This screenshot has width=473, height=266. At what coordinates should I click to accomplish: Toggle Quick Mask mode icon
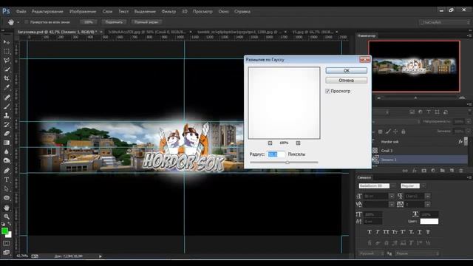tap(7, 243)
